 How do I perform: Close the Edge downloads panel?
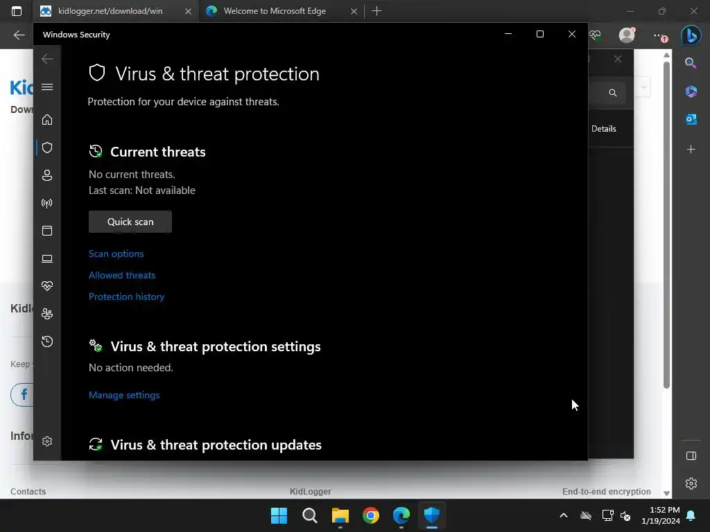point(618,60)
